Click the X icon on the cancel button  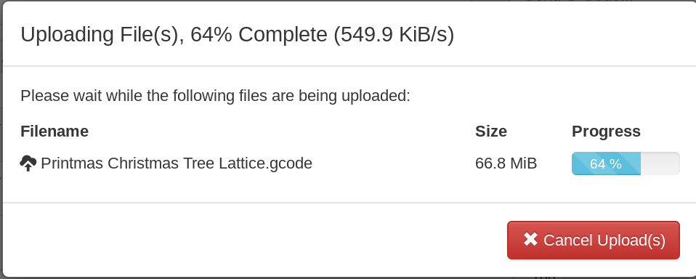click(530, 239)
